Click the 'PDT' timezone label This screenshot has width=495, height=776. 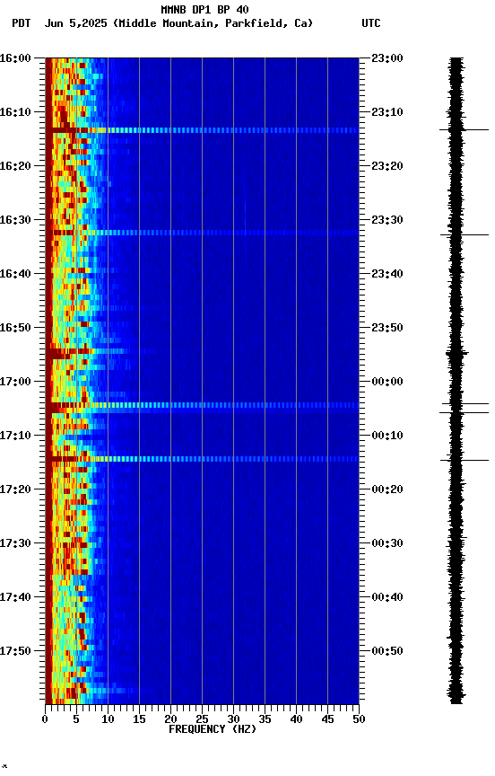coord(22,23)
